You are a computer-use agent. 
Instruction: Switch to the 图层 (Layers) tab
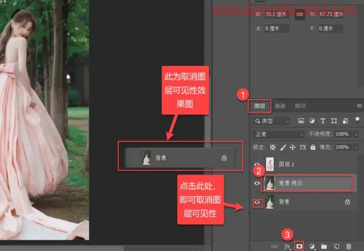(260, 106)
